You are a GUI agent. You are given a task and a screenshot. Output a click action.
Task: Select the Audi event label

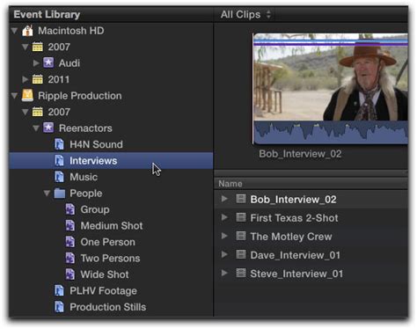click(x=69, y=63)
